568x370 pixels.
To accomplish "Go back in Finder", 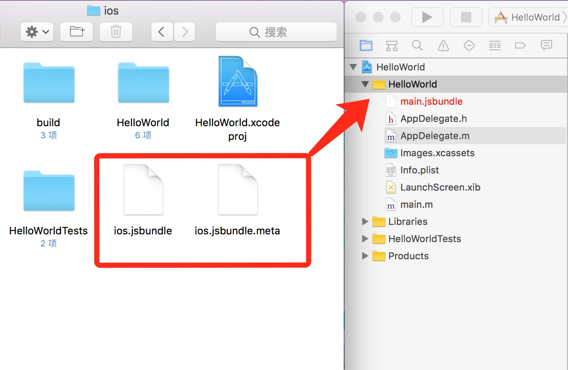I will pyautogui.click(x=162, y=32).
